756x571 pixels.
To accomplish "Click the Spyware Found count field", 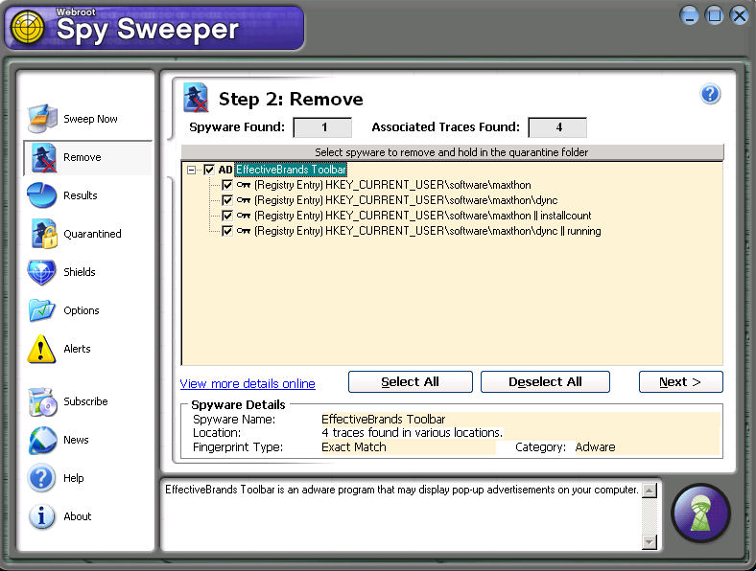I will click(322, 127).
